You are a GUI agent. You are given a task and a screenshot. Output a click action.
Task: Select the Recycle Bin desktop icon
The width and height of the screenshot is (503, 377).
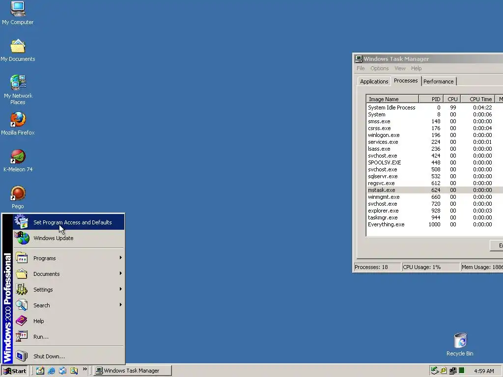pyautogui.click(x=460, y=345)
